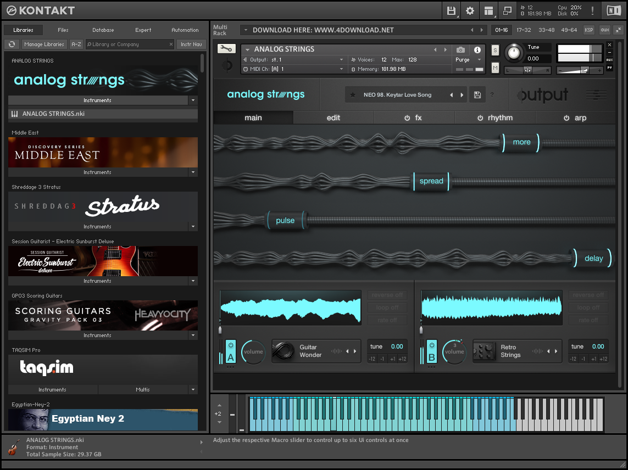628x470 pixels.
Task: Click the exclamation panic button
Action: (x=592, y=11)
